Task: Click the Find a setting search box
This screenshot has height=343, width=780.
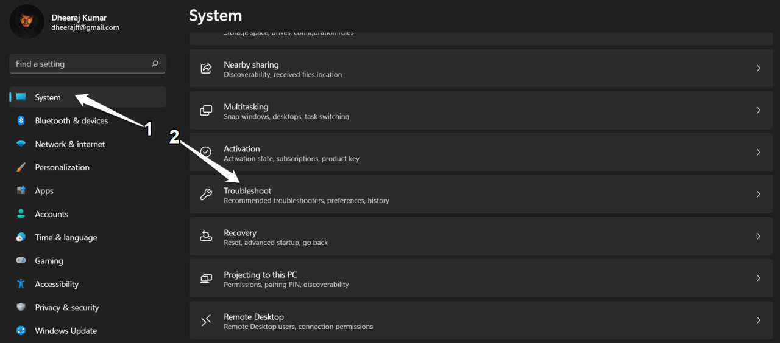Action: (x=79, y=64)
